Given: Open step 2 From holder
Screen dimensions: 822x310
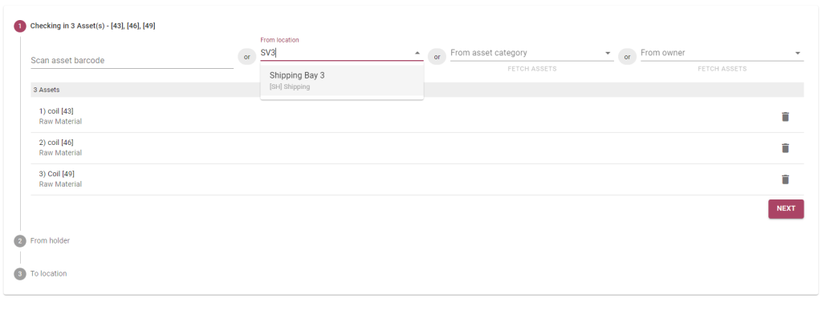Looking at the screenshot, I should 42,241.
